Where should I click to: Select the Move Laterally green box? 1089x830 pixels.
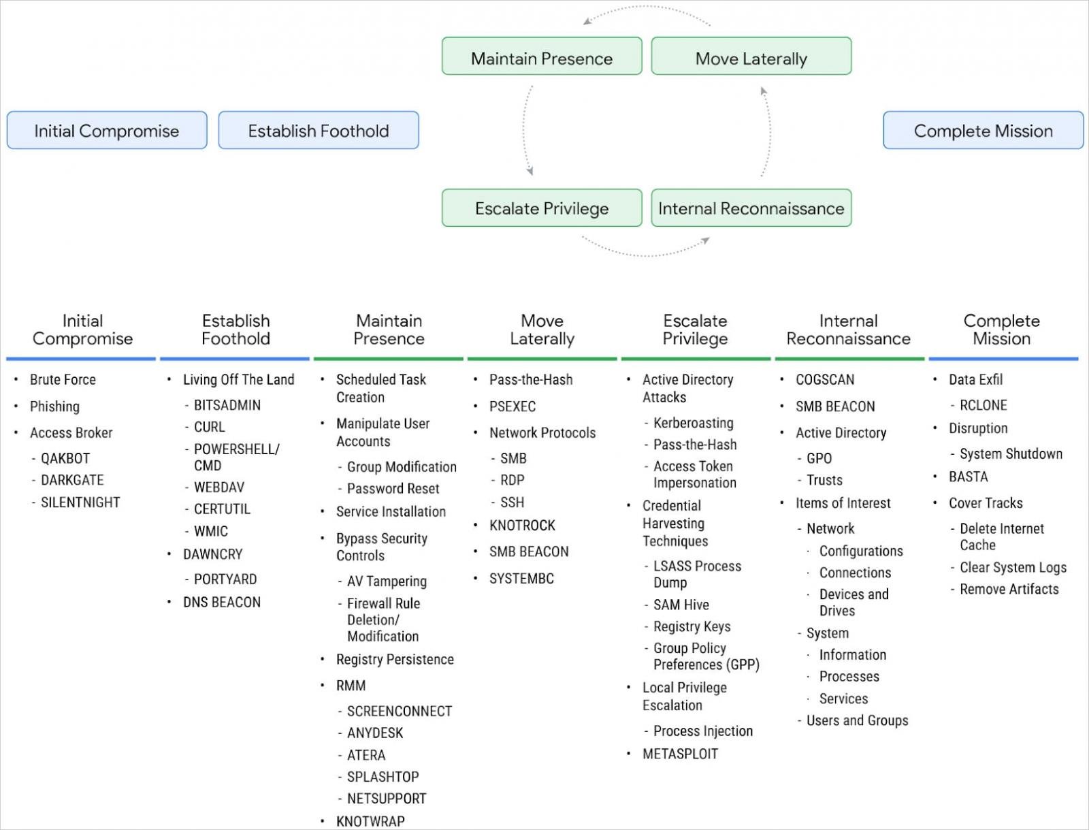tap(751, 57)
